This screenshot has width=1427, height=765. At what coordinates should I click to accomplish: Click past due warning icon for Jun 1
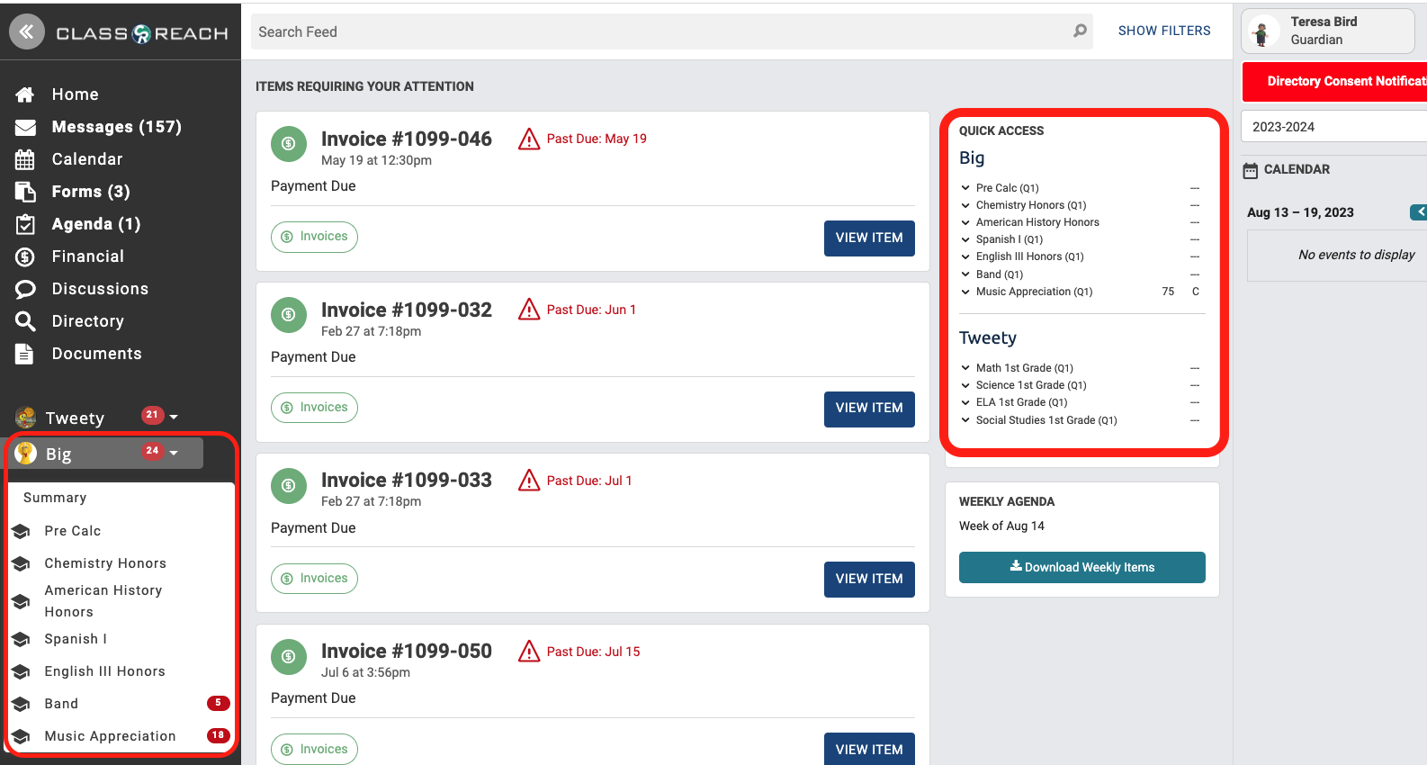529,310
